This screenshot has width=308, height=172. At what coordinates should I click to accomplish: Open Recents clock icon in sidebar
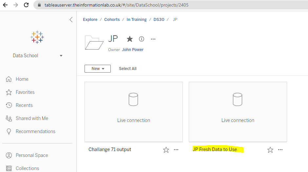[x=9, y=105]
